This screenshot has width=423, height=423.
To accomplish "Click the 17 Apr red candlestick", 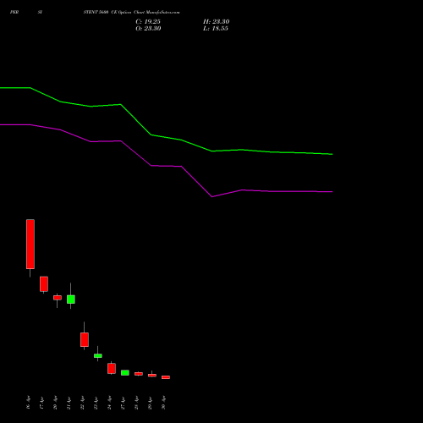I will pyautogui.click(x=44, y=284).
